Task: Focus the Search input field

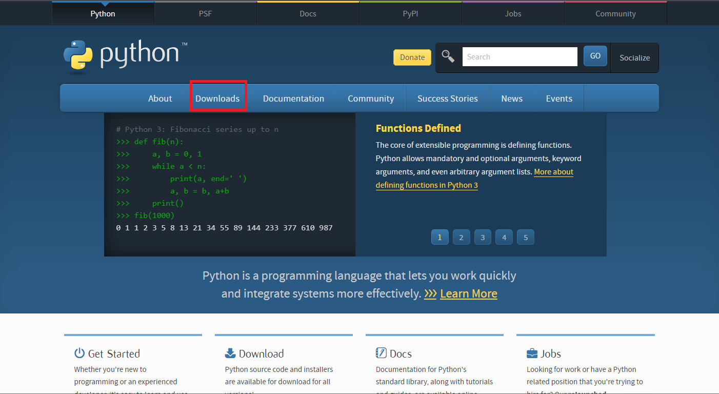Action: (520, 56)
